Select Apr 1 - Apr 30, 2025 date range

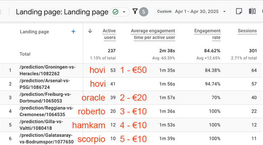point(197,12)
